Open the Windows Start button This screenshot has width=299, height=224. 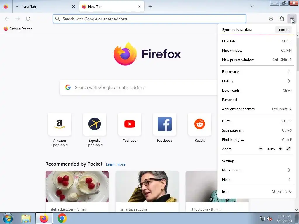8,218
